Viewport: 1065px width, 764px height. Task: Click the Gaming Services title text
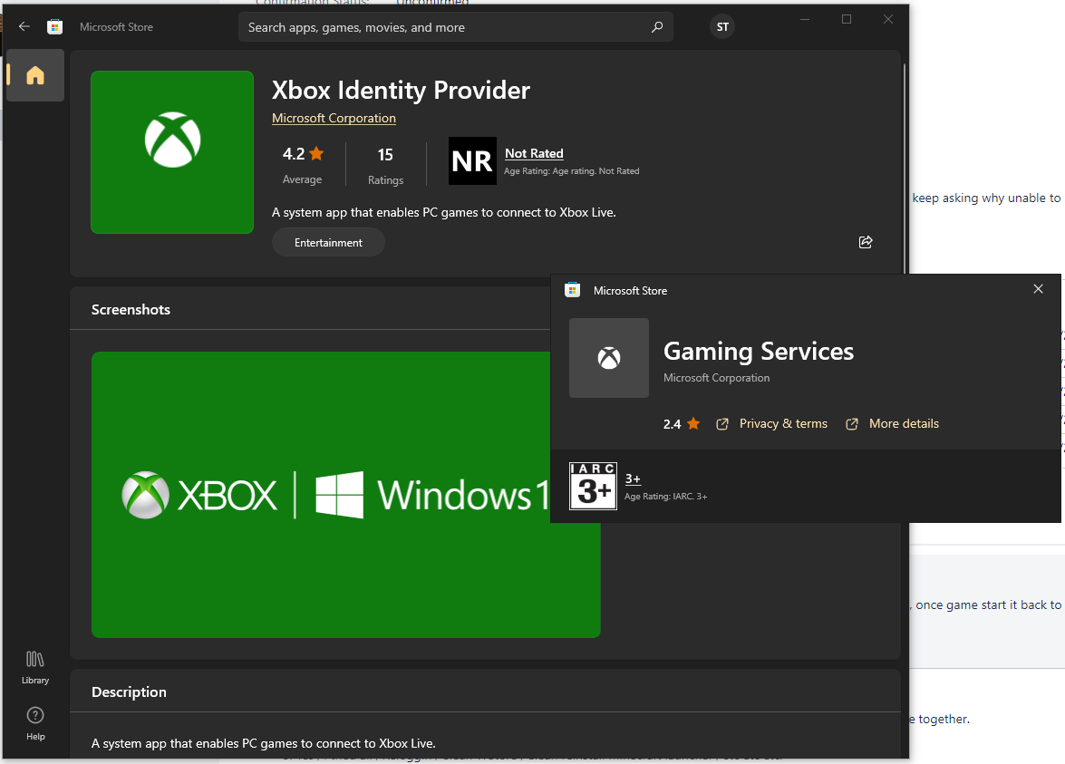(x=758, y=351)
